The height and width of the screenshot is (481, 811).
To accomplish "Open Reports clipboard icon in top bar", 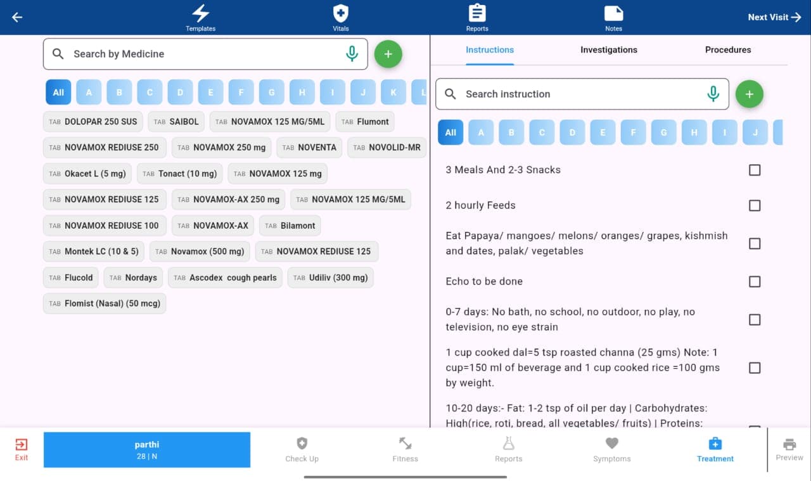I will click(477, 18).
